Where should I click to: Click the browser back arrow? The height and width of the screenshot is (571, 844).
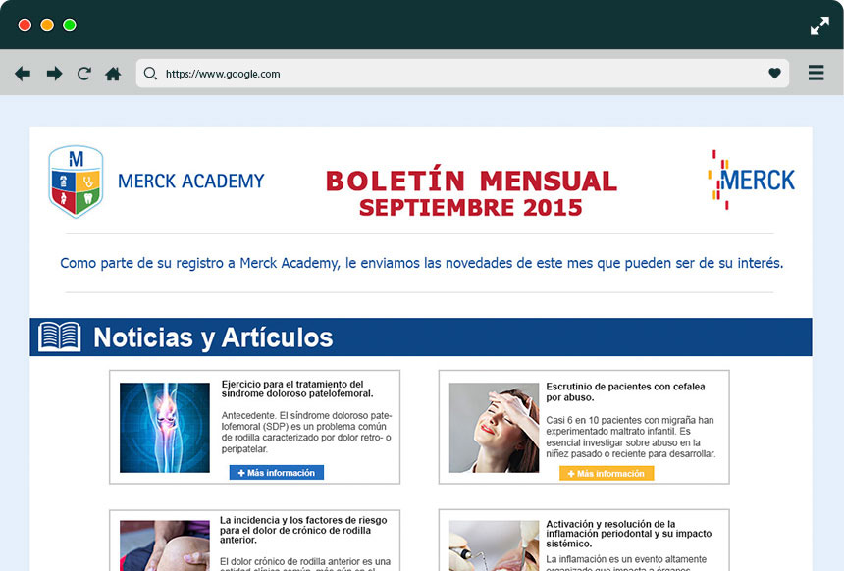point(23,74)
